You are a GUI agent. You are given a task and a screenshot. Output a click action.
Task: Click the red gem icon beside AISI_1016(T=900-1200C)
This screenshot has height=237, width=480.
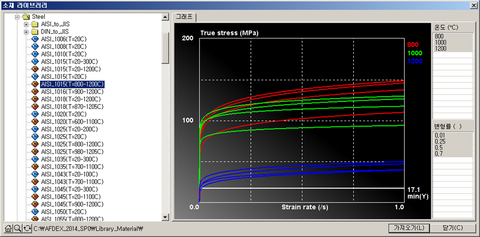pyautogui.click(x=35, y=92)
